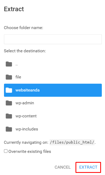Click the Overwrite existing files label text
This screenshot has height=175, width=105.
30,152
